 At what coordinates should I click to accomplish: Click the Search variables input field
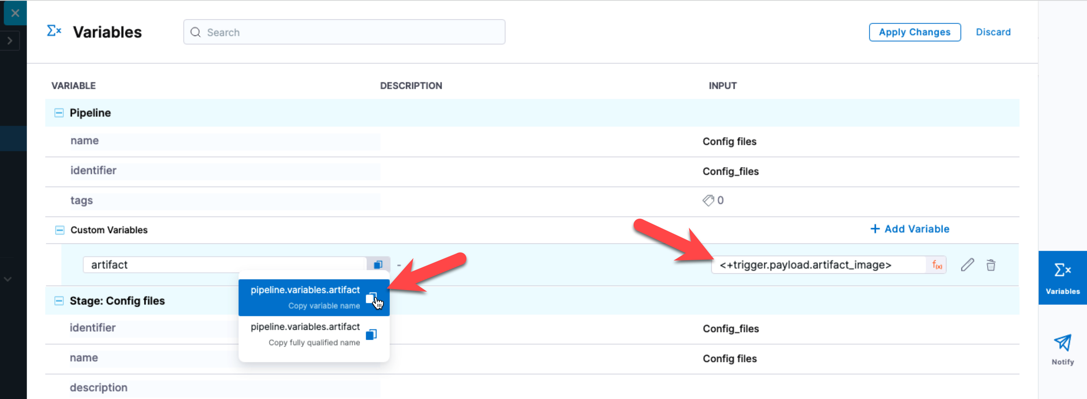(344, 32)
